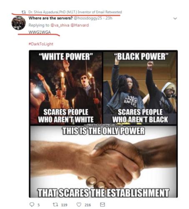
Task: Open the hossdoggy25 profile avatar
Action: [19, 23]
